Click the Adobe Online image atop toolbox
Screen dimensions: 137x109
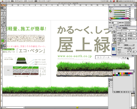(x=3, y=5)
